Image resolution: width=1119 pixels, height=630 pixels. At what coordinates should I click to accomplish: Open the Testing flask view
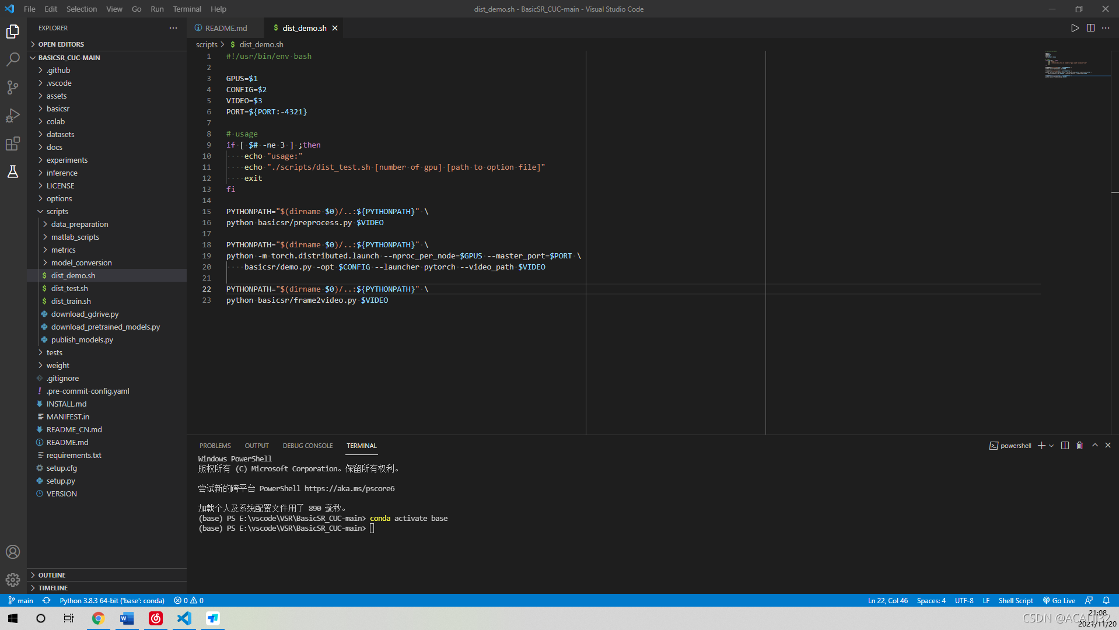tap(13, 171)
